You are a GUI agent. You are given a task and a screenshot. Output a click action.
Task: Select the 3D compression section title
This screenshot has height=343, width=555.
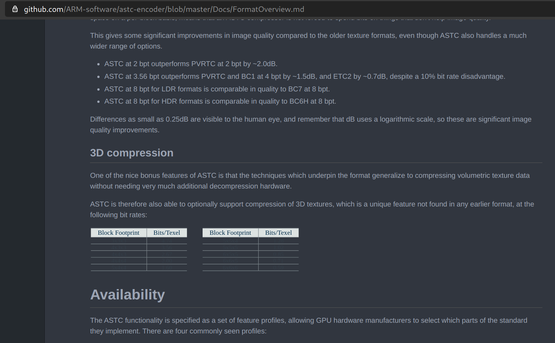click(132, 153)
